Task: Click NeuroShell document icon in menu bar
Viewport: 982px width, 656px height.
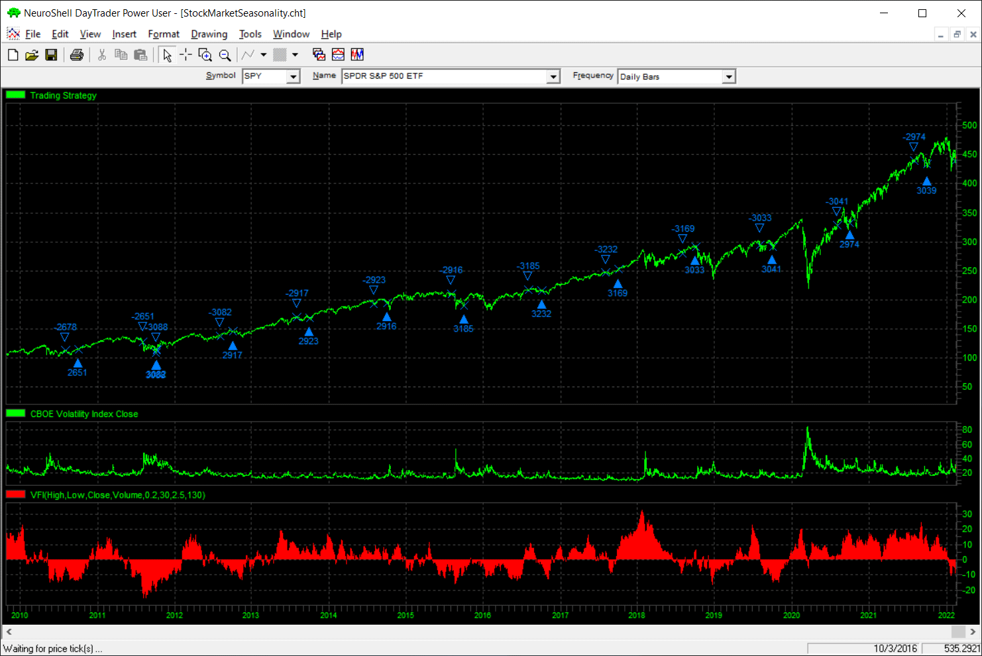Action: tap(13, 34)
